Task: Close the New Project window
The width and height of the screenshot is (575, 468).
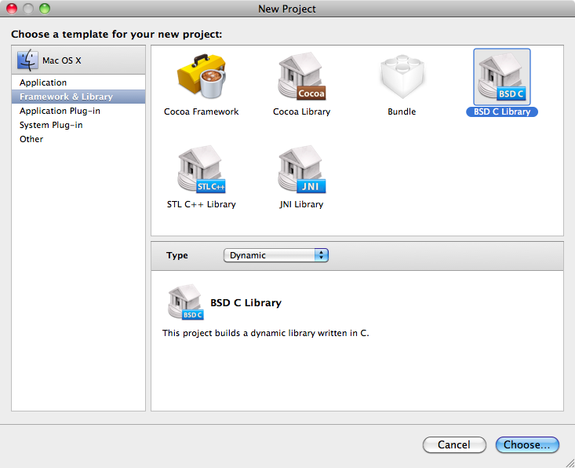Action: point(12,9)
